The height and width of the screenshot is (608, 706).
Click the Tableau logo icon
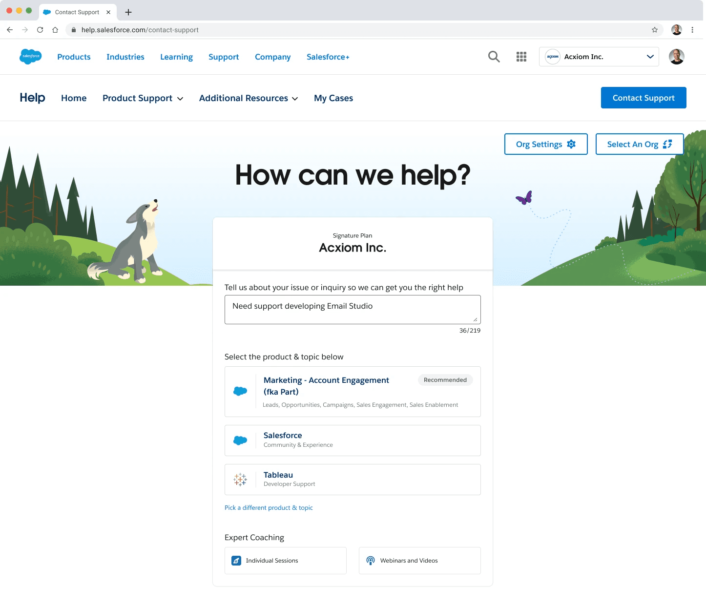click(240, 480)
